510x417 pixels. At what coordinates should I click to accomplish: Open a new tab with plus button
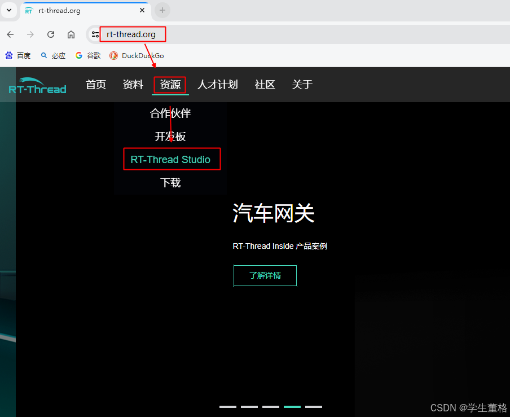click(x=162, y=10)
